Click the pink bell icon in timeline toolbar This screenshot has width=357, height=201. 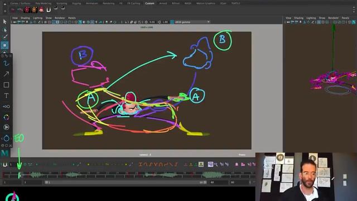(x=237, y=164)
